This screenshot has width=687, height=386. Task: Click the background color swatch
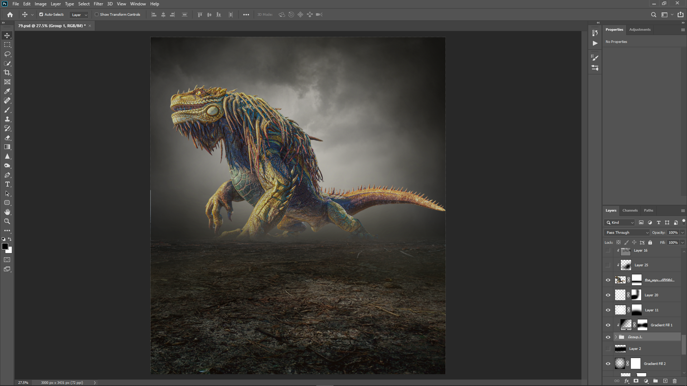click(x=10, y=251)
